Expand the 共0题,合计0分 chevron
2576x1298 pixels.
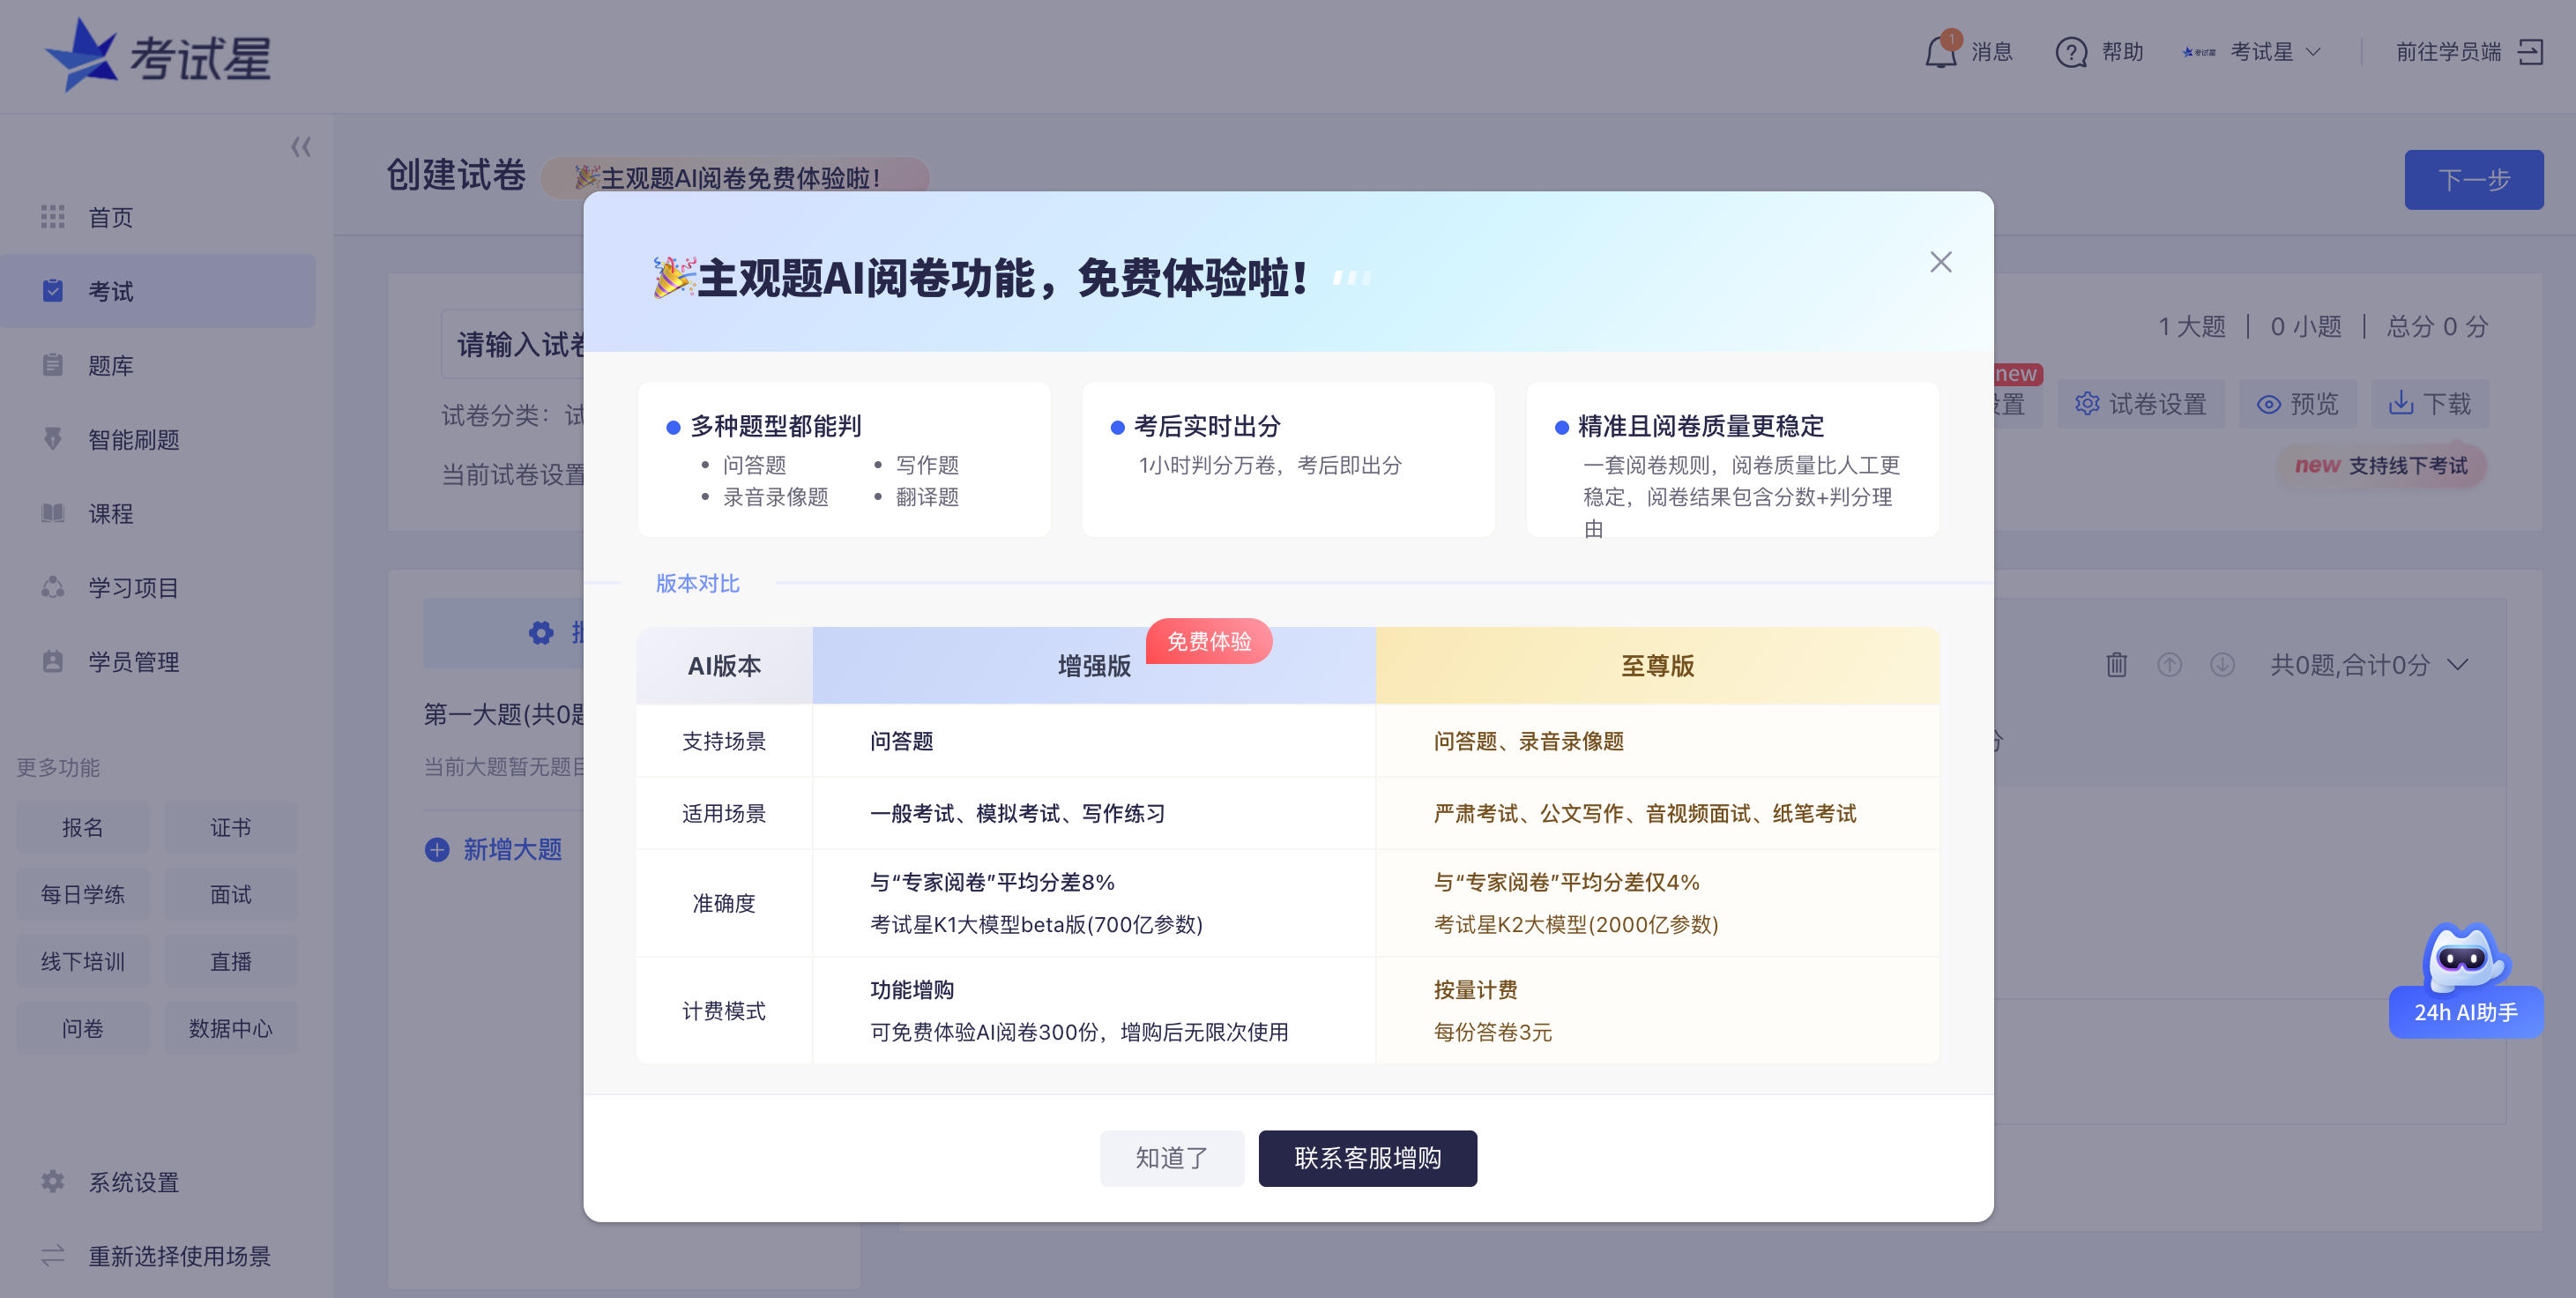2458,664
